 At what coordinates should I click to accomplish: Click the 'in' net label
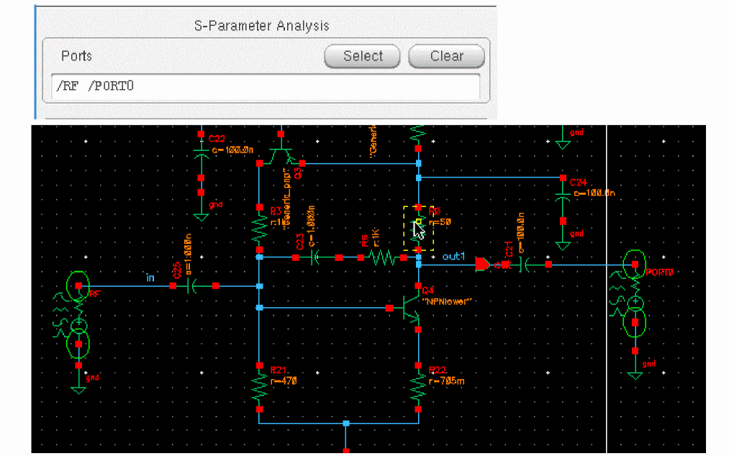coord(150,278)
